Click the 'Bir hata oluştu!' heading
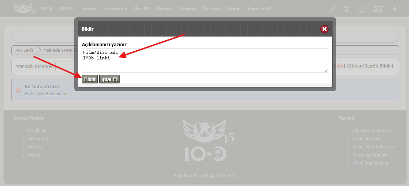409x186 pixels. pos(42,86)
